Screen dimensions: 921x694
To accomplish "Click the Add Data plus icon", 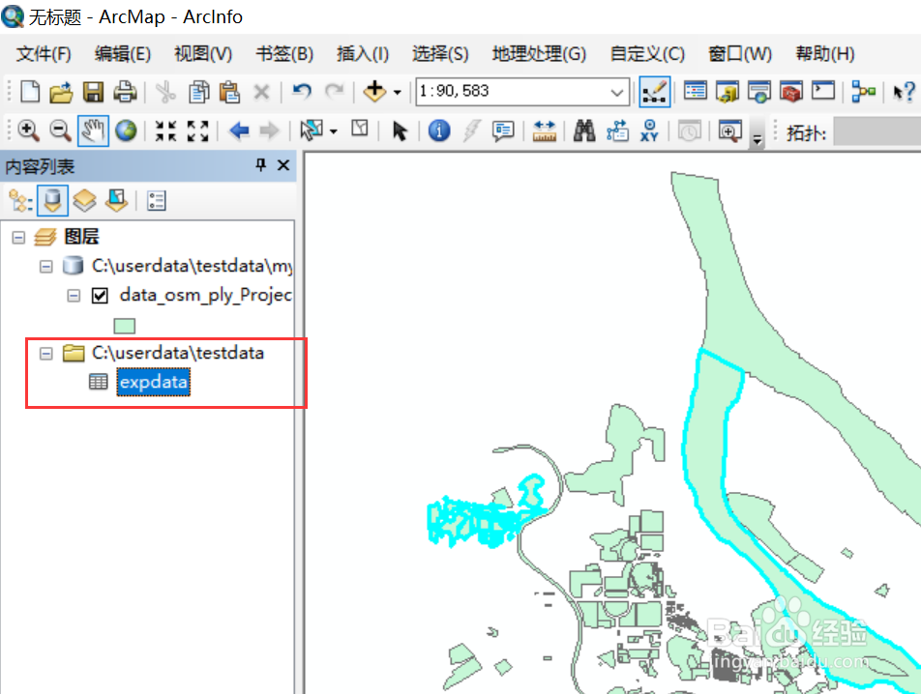I will tap(374, 92).
